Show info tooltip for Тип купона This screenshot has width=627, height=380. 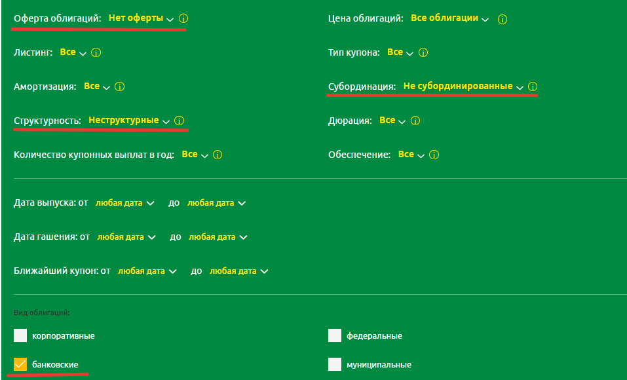[x=423, y=53]
